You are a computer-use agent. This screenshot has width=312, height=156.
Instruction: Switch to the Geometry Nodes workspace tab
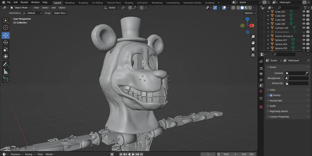pyautogui.click(x=192, y=3)
